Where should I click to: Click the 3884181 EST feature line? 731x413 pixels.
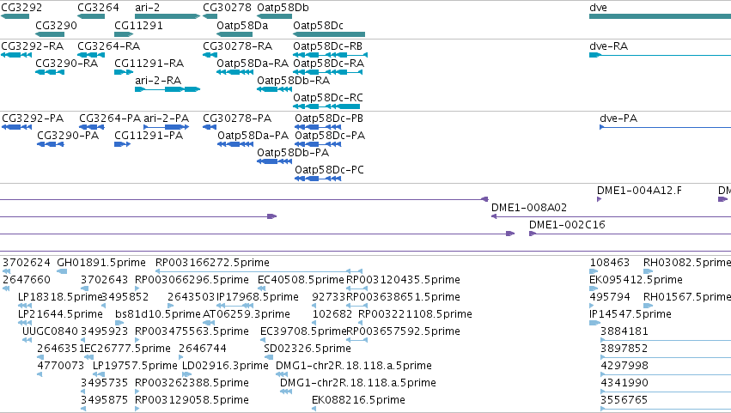click(x=666, y=340)
